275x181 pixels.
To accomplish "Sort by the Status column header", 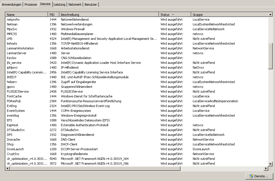I will coord(175,15).
